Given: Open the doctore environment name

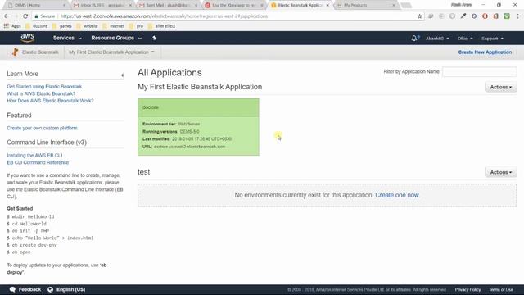Looking at the screenshot, I should (151, 107).
